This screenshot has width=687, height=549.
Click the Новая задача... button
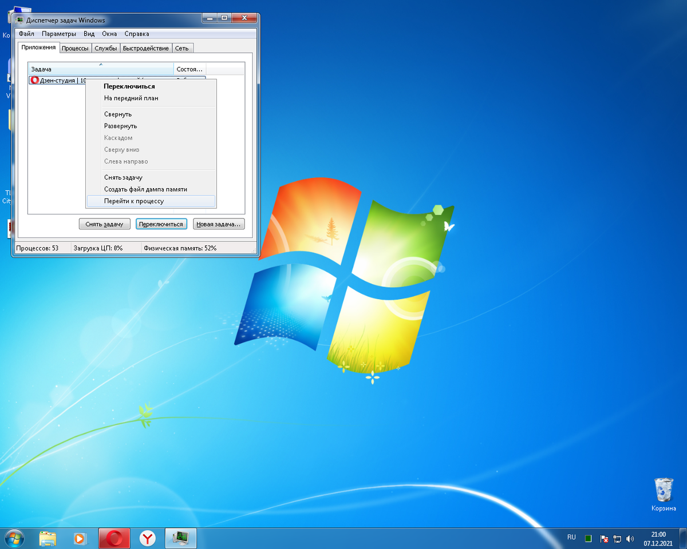tap(219, 224)
